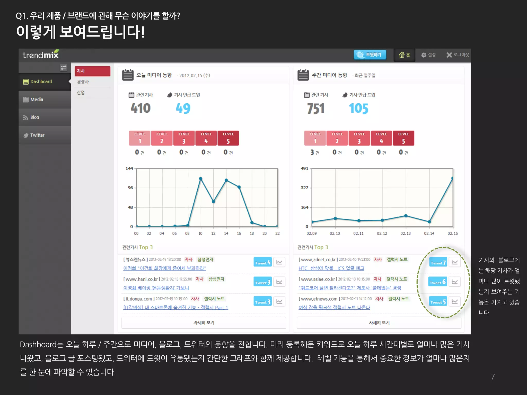This screenshot has width=527, height=395.
Task: Open 이정희 "이건희 회장에게 증여세 부과하라" link
Action: [165, 268]
